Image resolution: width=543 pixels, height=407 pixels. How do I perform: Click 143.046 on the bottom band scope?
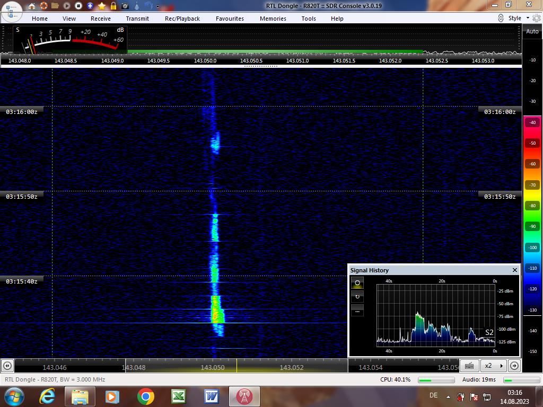(55, 368)
